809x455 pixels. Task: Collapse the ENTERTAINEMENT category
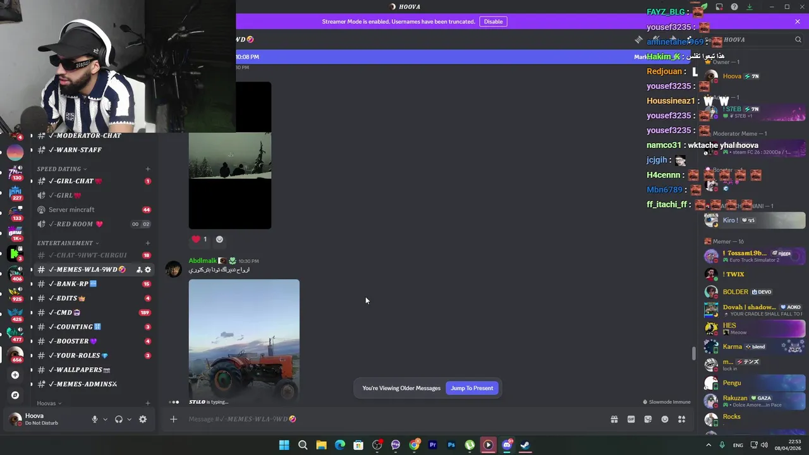[x=68, y=243]
